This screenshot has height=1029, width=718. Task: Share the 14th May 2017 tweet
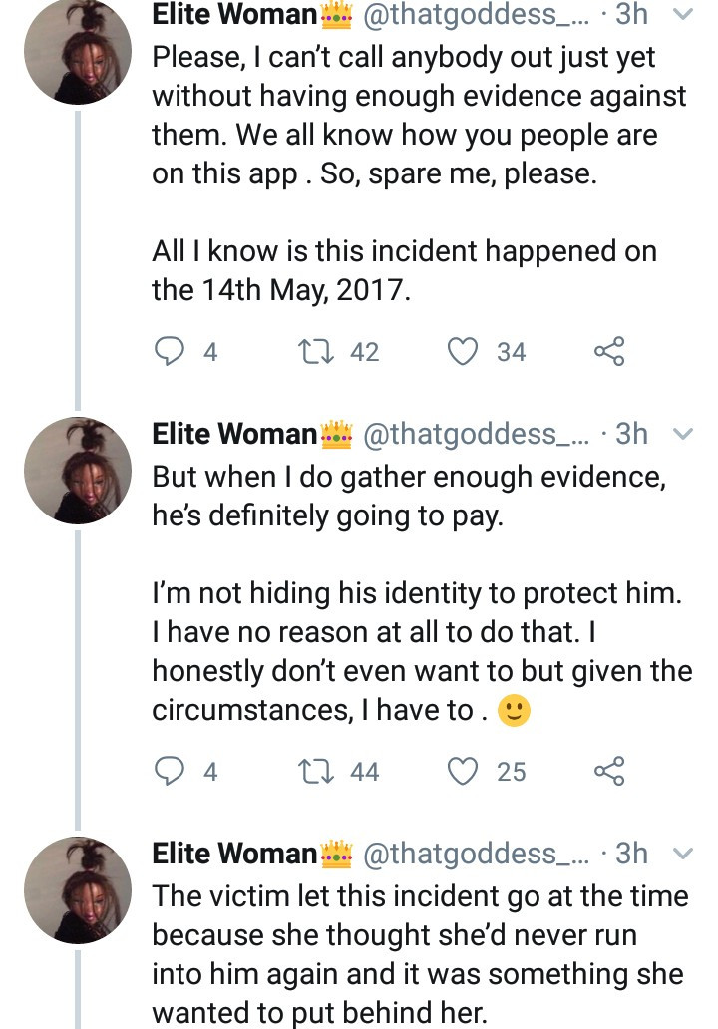click(x=608, y=351)
